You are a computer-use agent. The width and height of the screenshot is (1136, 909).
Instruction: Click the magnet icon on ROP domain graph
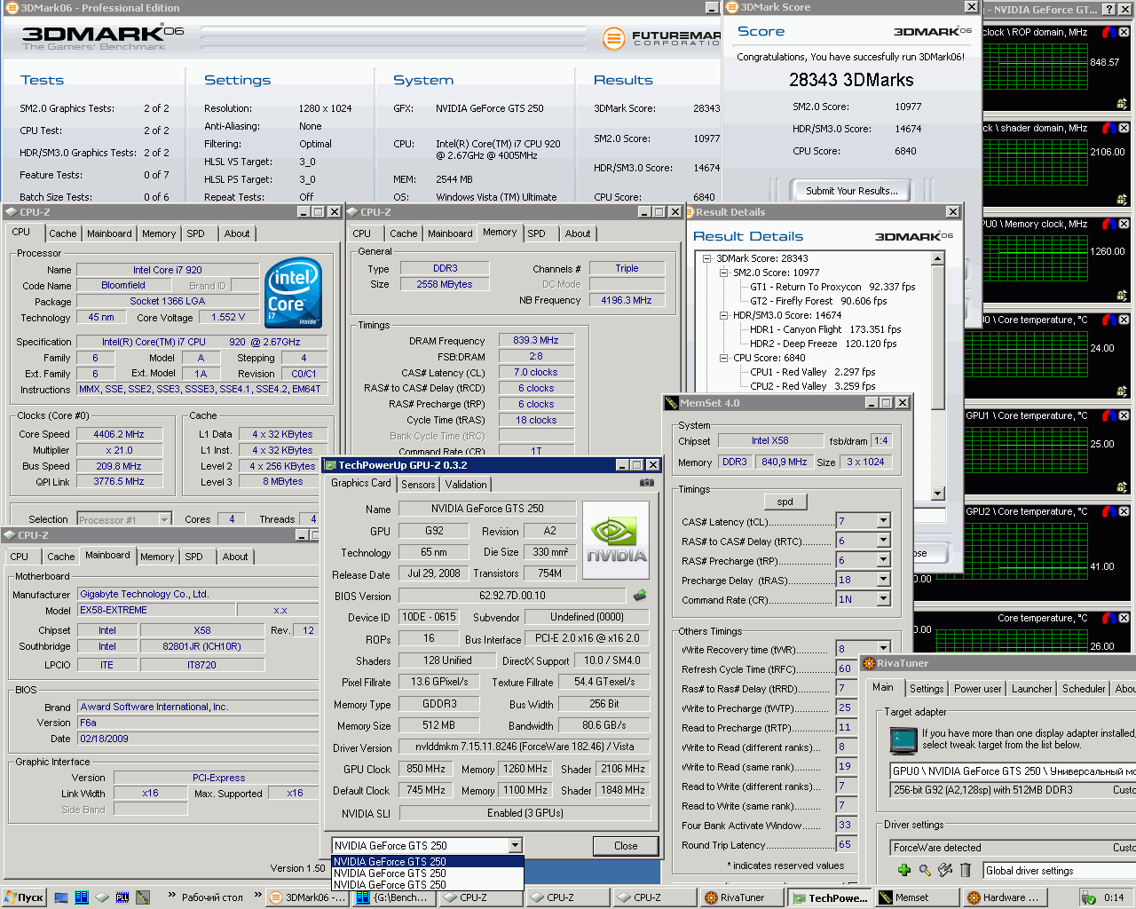tap(1108, 32)
